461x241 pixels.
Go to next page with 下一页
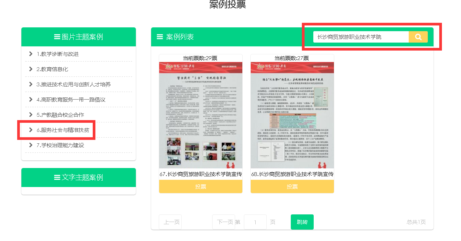[x=224, y=222]
